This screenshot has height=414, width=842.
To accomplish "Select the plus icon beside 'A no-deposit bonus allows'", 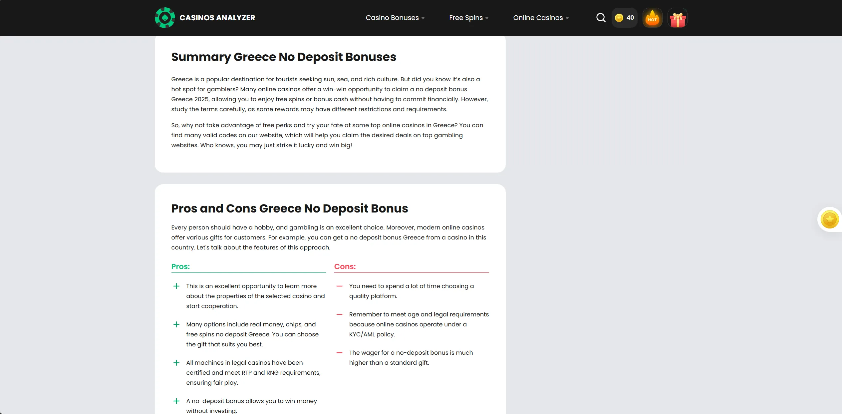I will click(x=176, y=401).
